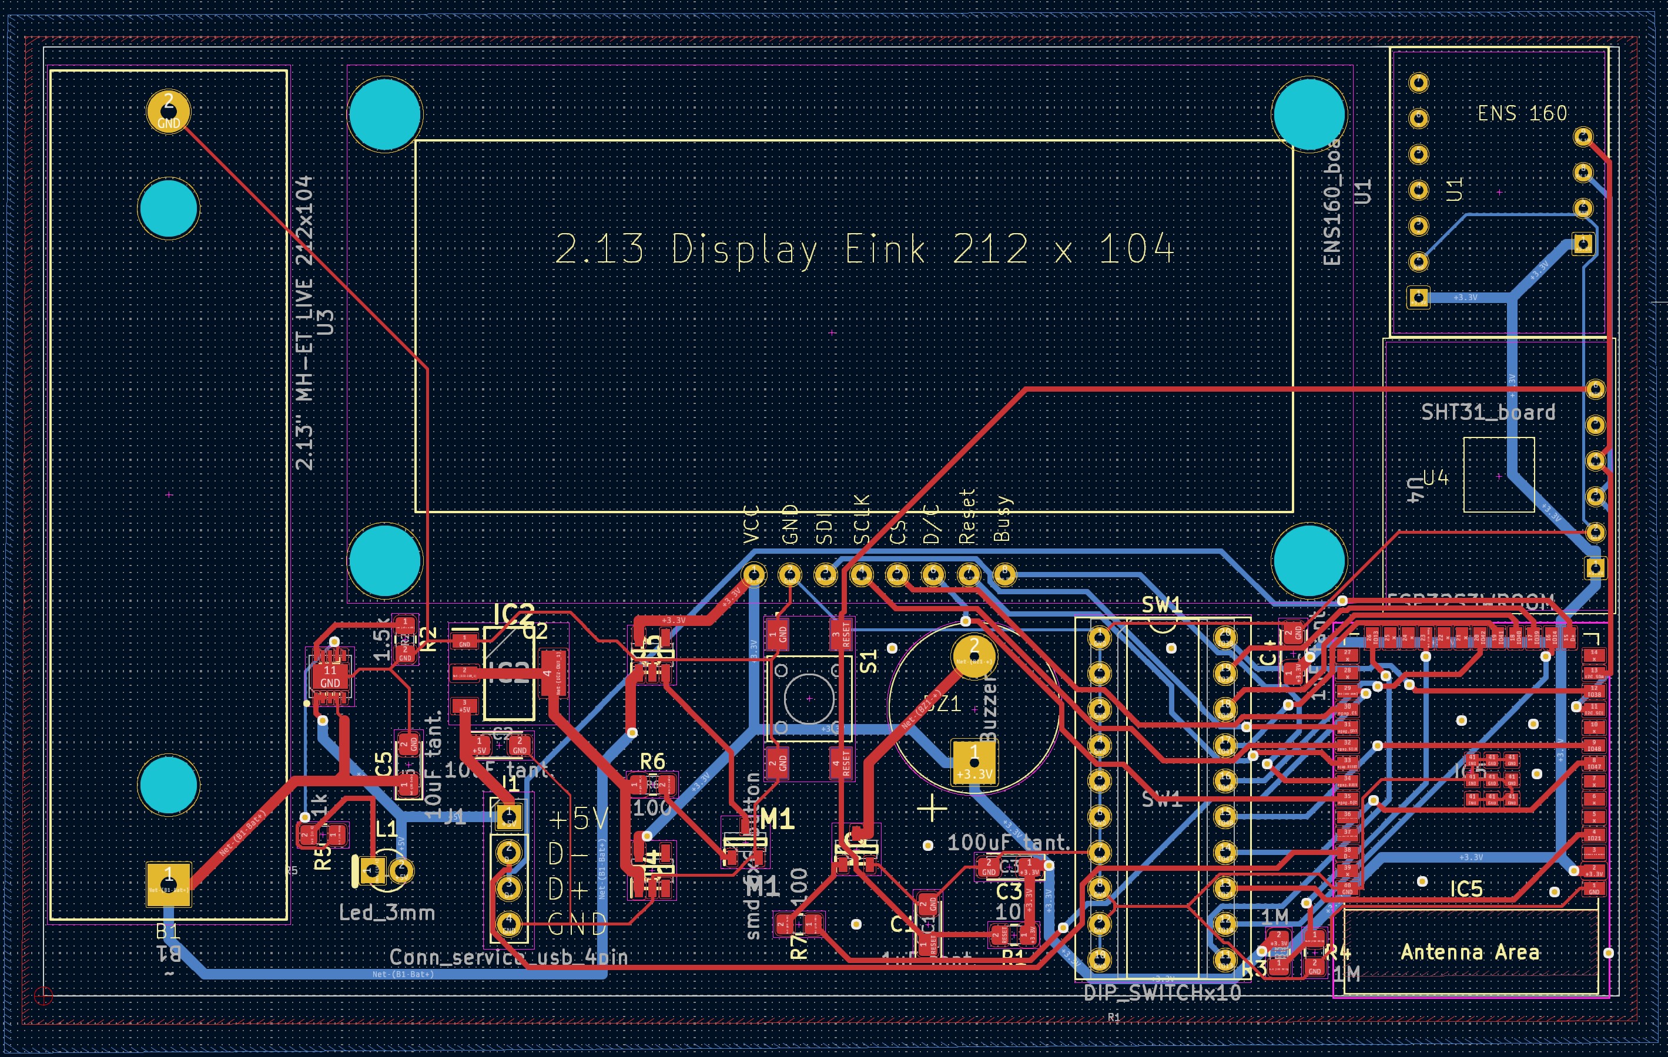The width and height of the screenshot is (1668, 1057).
Task: Select the display header pad under Busy
Action: [x=1004, y=574]
